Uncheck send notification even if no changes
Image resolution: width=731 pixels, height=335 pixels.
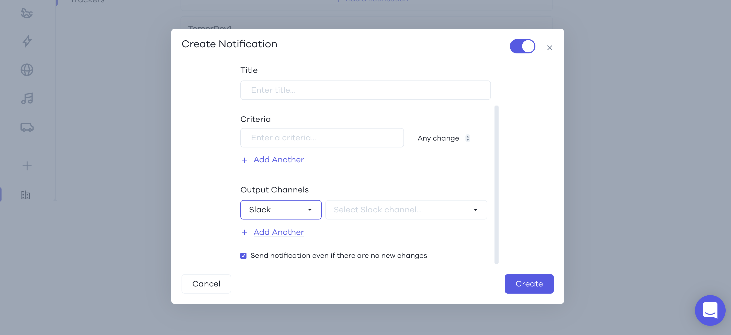point(243,256)
